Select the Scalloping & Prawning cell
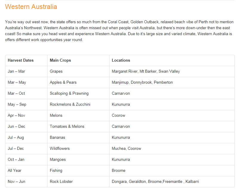This screenshot has height=193, width=241. pyautogui.click(x=69, y=93)
